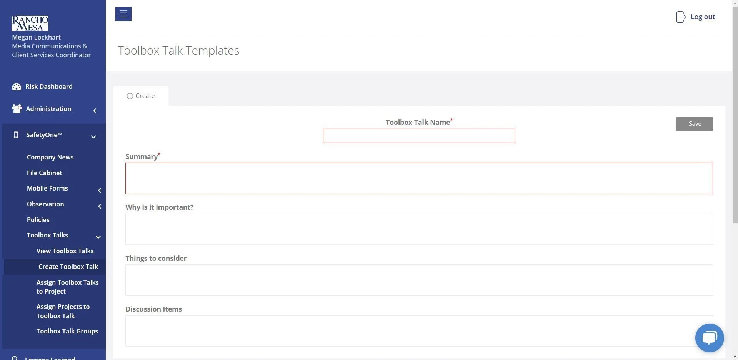Open Toolbox Talk Groups

click(x=67, y=331)
